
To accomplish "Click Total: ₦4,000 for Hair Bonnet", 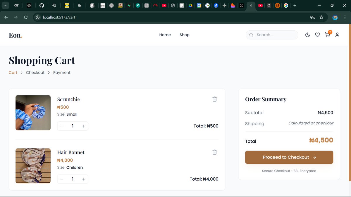I will [204, 179].
